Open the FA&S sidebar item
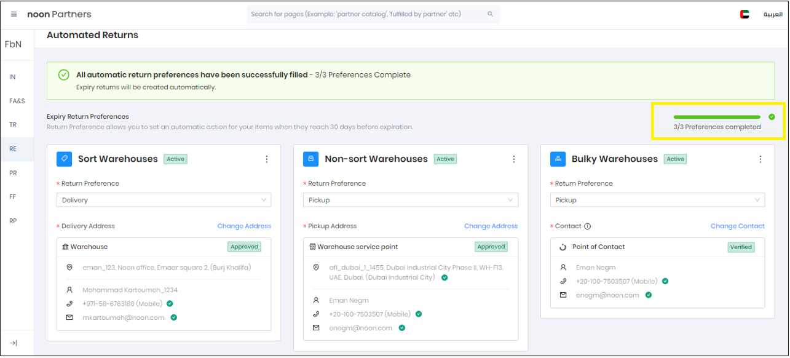The image size is (790, 358). click(17, 101)
